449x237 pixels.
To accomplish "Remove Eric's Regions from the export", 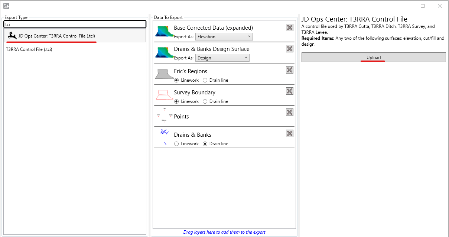I will pos(290,70).
